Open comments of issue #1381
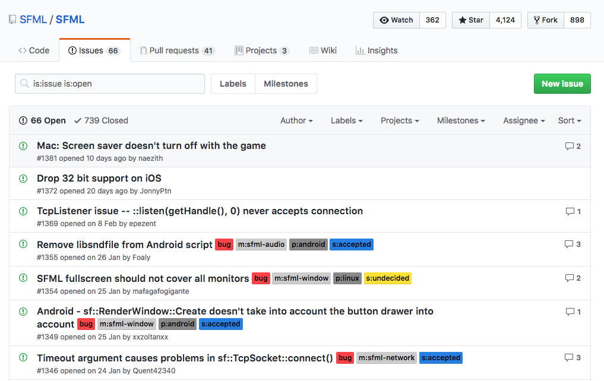The height and width of the screenshot is (381, 604). click(x=573, y=146)
